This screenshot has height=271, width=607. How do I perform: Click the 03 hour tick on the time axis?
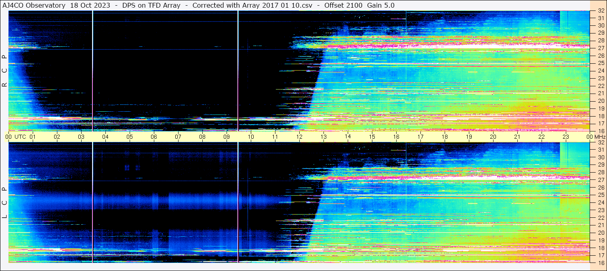point(81,137)
